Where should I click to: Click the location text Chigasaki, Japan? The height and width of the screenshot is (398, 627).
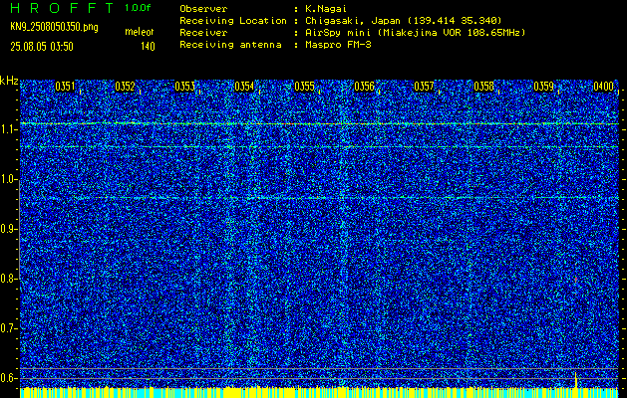[352, 21]
